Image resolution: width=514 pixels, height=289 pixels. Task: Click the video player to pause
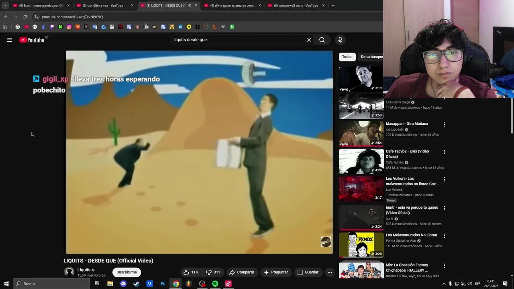pos(199,152)
